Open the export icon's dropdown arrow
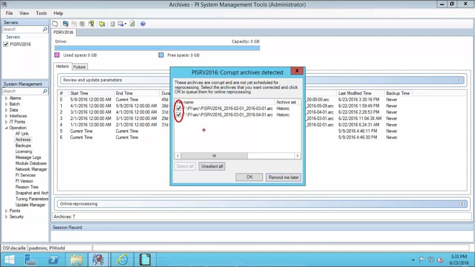Screen dimensions: 475x267 tap(125, 24)
